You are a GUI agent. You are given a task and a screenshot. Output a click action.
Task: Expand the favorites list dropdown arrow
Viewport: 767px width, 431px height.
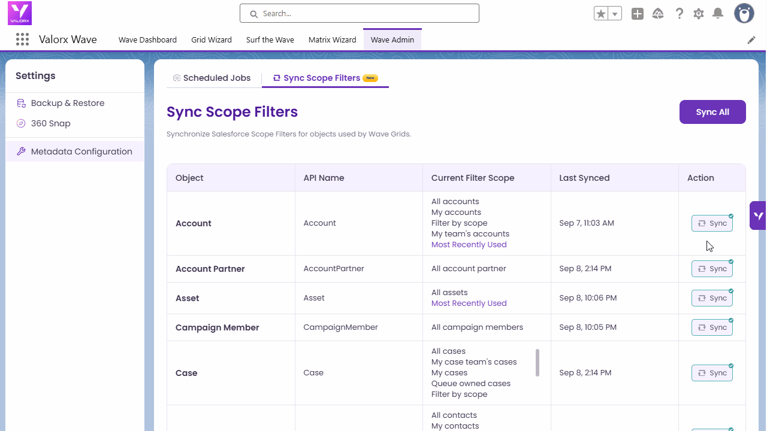click(615, 14)
